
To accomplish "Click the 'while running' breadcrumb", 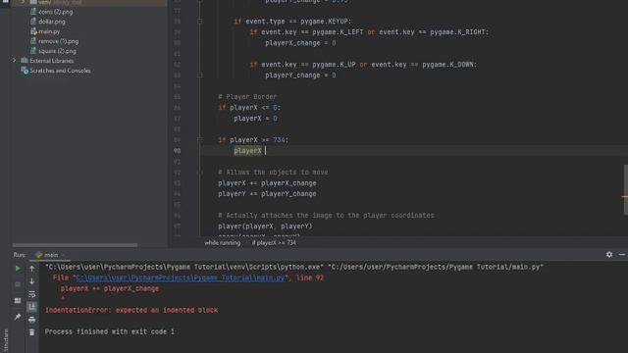I will pyautogui.click(x=223, y=242).
